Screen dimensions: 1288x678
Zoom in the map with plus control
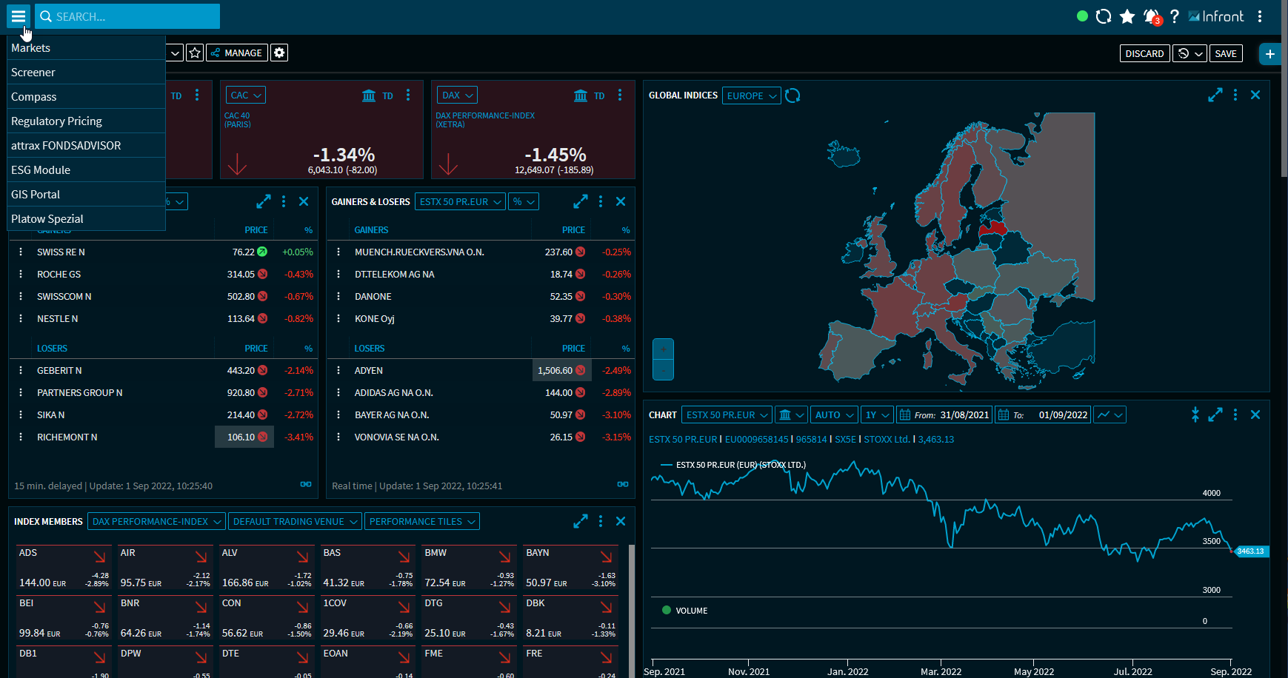click(663, 349)
